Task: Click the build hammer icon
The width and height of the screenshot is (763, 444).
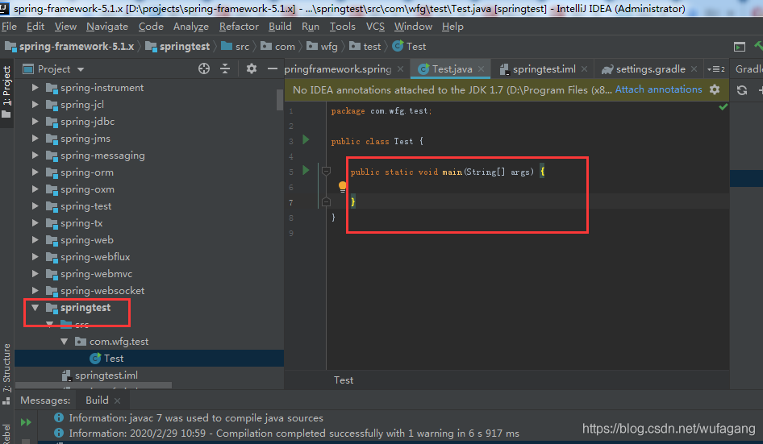Action: tap(759, 46)
